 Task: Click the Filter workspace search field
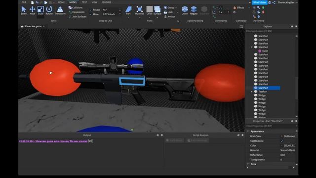click(271, 31)
